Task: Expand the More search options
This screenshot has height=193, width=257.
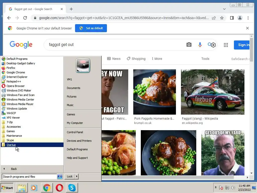Action: tap(157, 59)
